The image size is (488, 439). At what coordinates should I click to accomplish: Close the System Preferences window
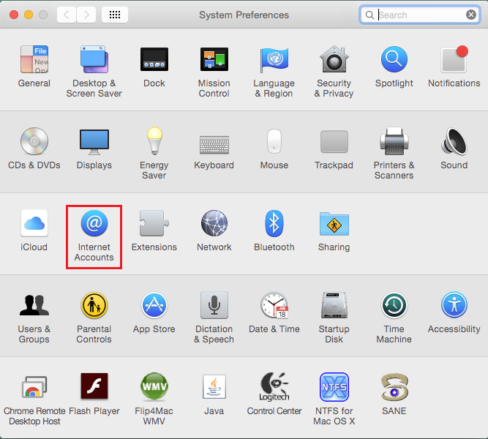(14, 15)
